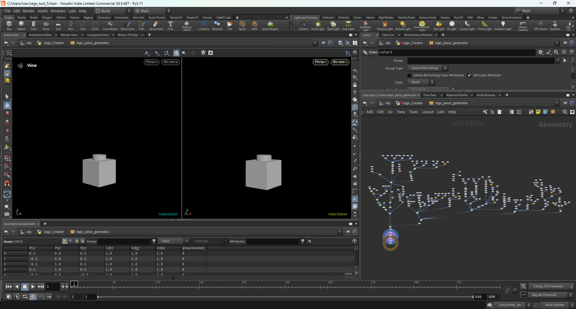Search in the network editor toolbar
The height and width of the screenshot is (309, 576).
[x=565, y=112]
